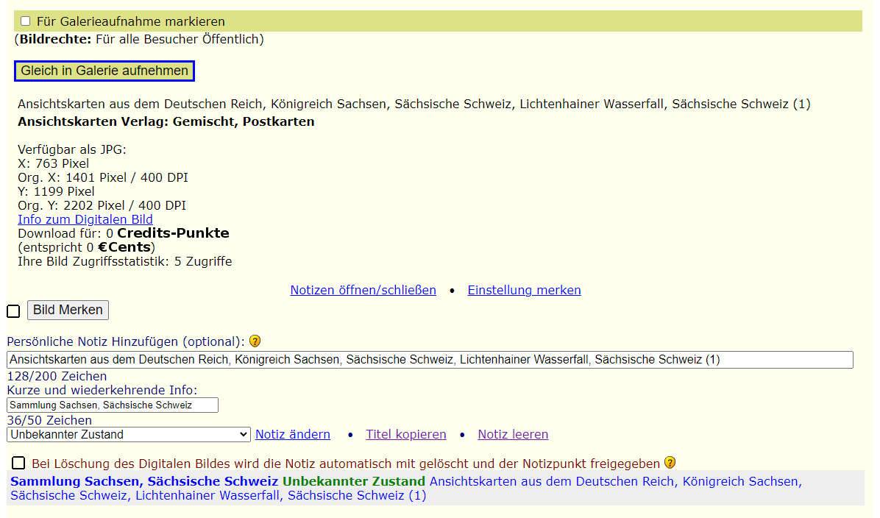Click the Ansichtskarten Verlag bold heading

[166, 121]
